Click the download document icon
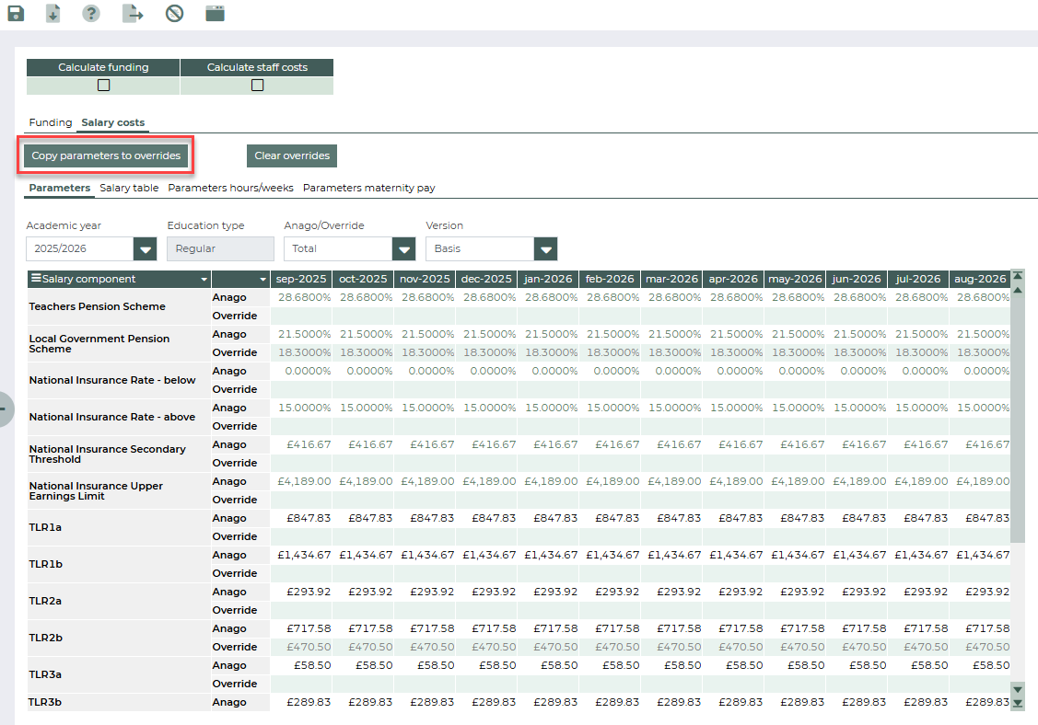The width and height of the screenshot is (1038, 725). (x=53, y=14)
